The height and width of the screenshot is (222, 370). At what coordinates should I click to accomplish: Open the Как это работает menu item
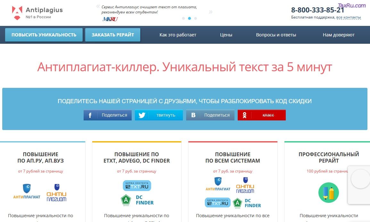click(x=178, y=35)
